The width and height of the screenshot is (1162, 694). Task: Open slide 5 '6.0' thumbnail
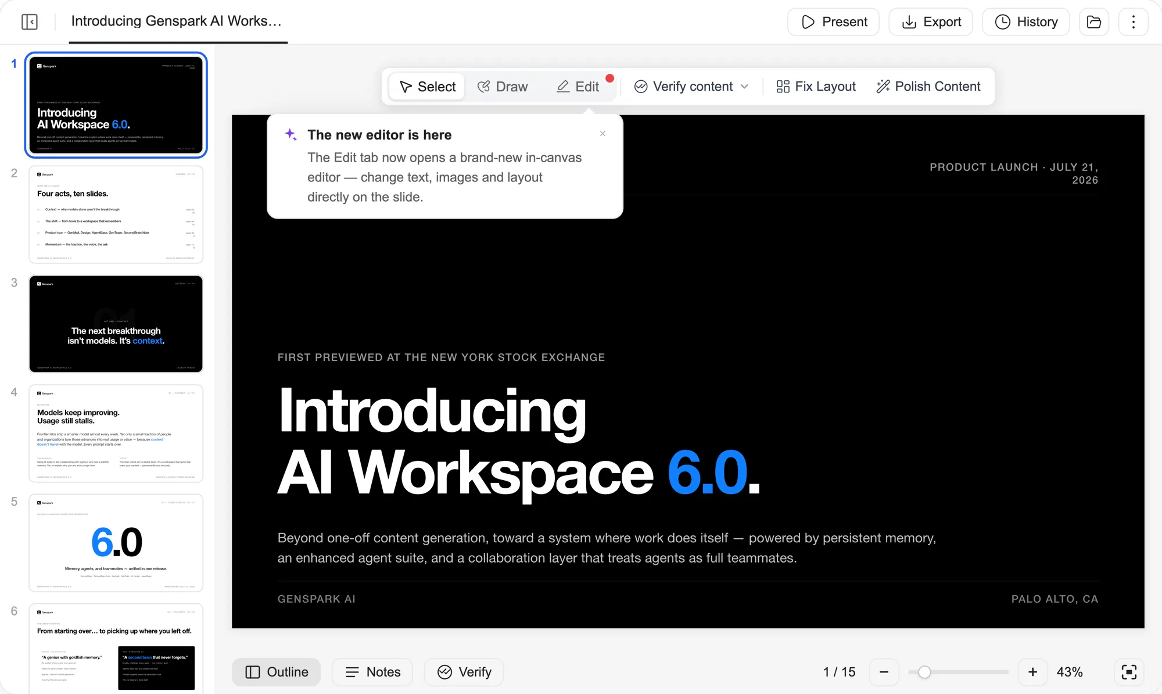pos(116,543)
